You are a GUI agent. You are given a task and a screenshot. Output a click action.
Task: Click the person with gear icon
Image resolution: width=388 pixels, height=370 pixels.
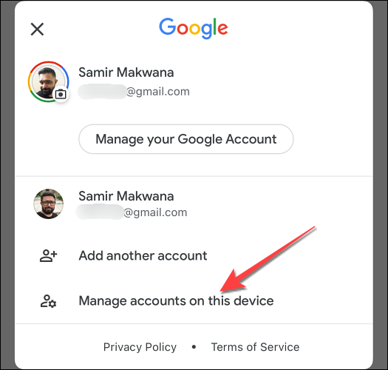click(49, 301)
